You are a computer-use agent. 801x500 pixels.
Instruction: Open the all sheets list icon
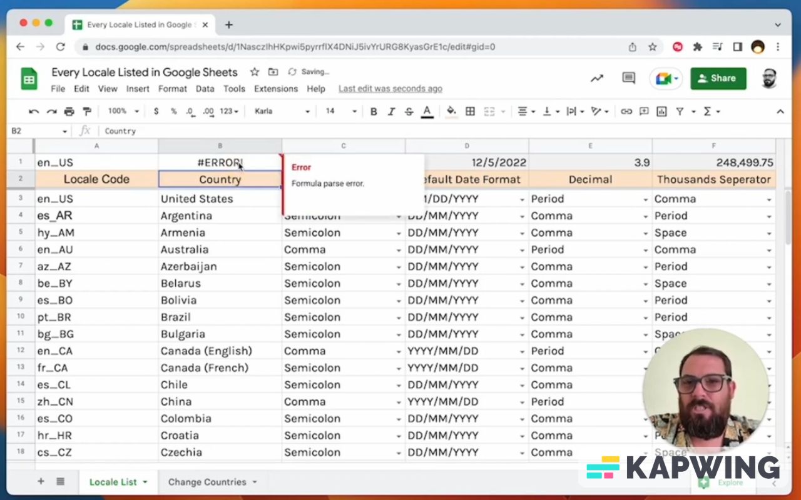click(61, 481)
